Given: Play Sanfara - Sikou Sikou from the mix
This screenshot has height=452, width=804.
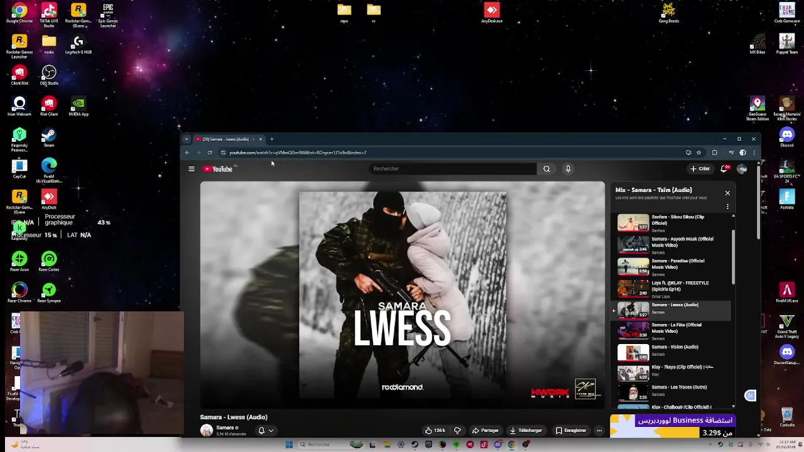Looking at the screenshot, I should point(671,223).
